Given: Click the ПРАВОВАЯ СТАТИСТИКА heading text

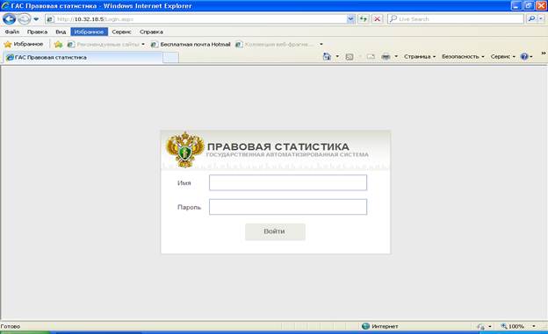Looking at the screenshot, I should tap(278, 146).
